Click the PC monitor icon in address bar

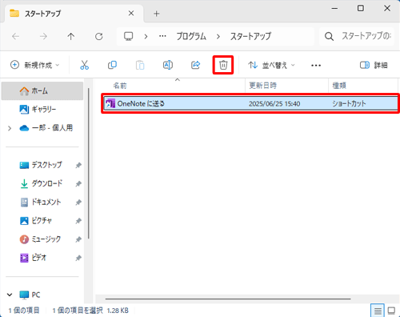[x=129, y=36]
